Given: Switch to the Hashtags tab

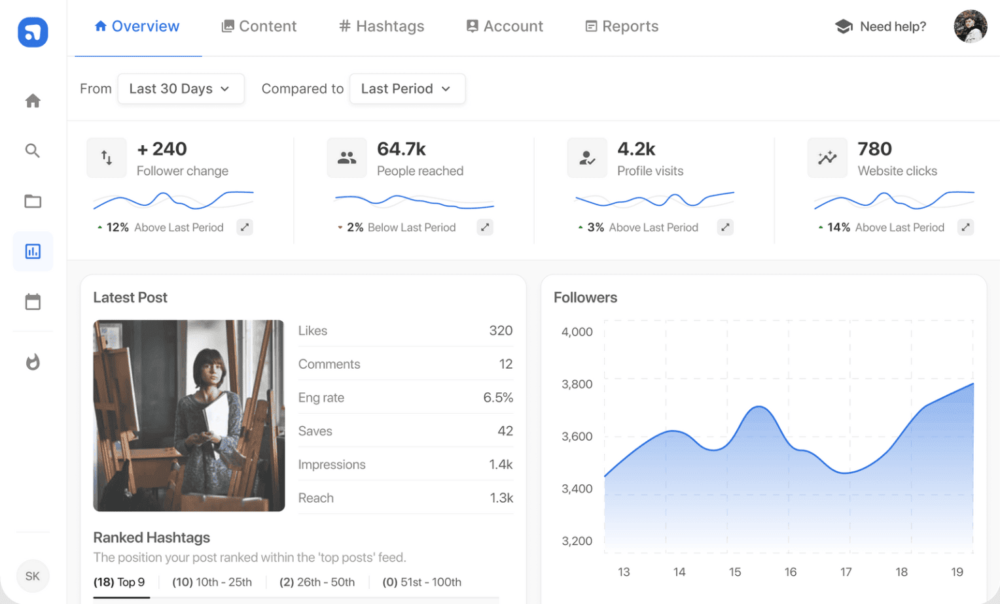Looking at the screenshot, I should pyautogui.click(x=382, y=26).
